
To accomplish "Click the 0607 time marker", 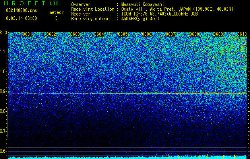I will [171, 34].
